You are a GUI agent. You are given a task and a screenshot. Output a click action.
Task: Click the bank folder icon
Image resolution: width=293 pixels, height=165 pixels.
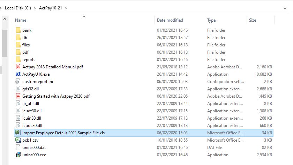click(x=18, y=30)
